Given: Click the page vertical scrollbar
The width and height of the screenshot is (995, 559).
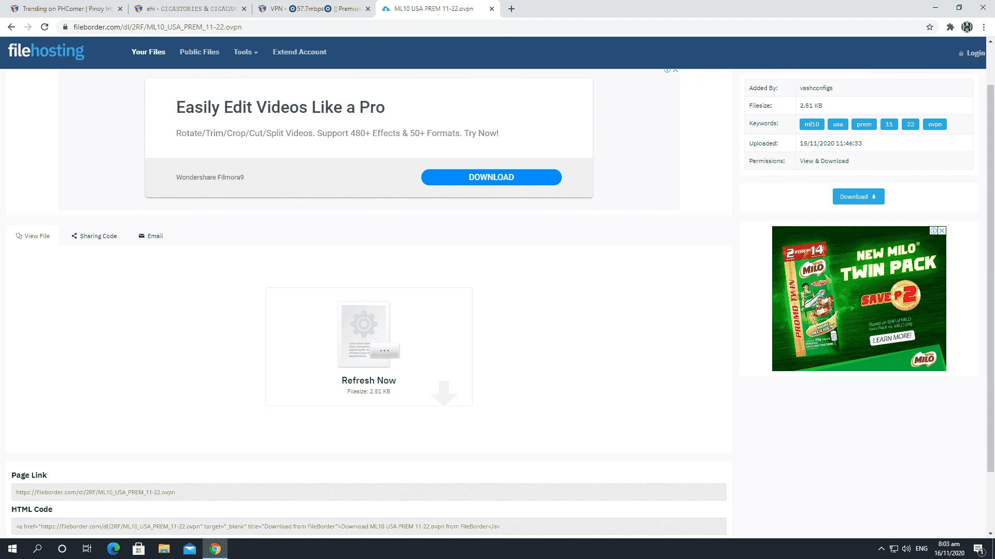Looking at the screenshot, I should (x=990, y=279).
